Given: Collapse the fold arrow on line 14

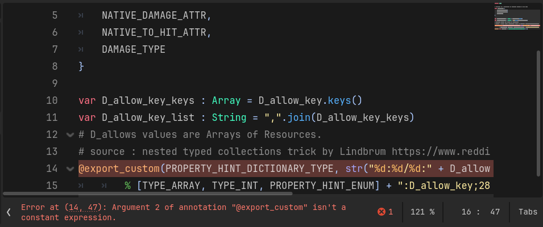Looking at the screenshot, I should [x=70, y=169].
